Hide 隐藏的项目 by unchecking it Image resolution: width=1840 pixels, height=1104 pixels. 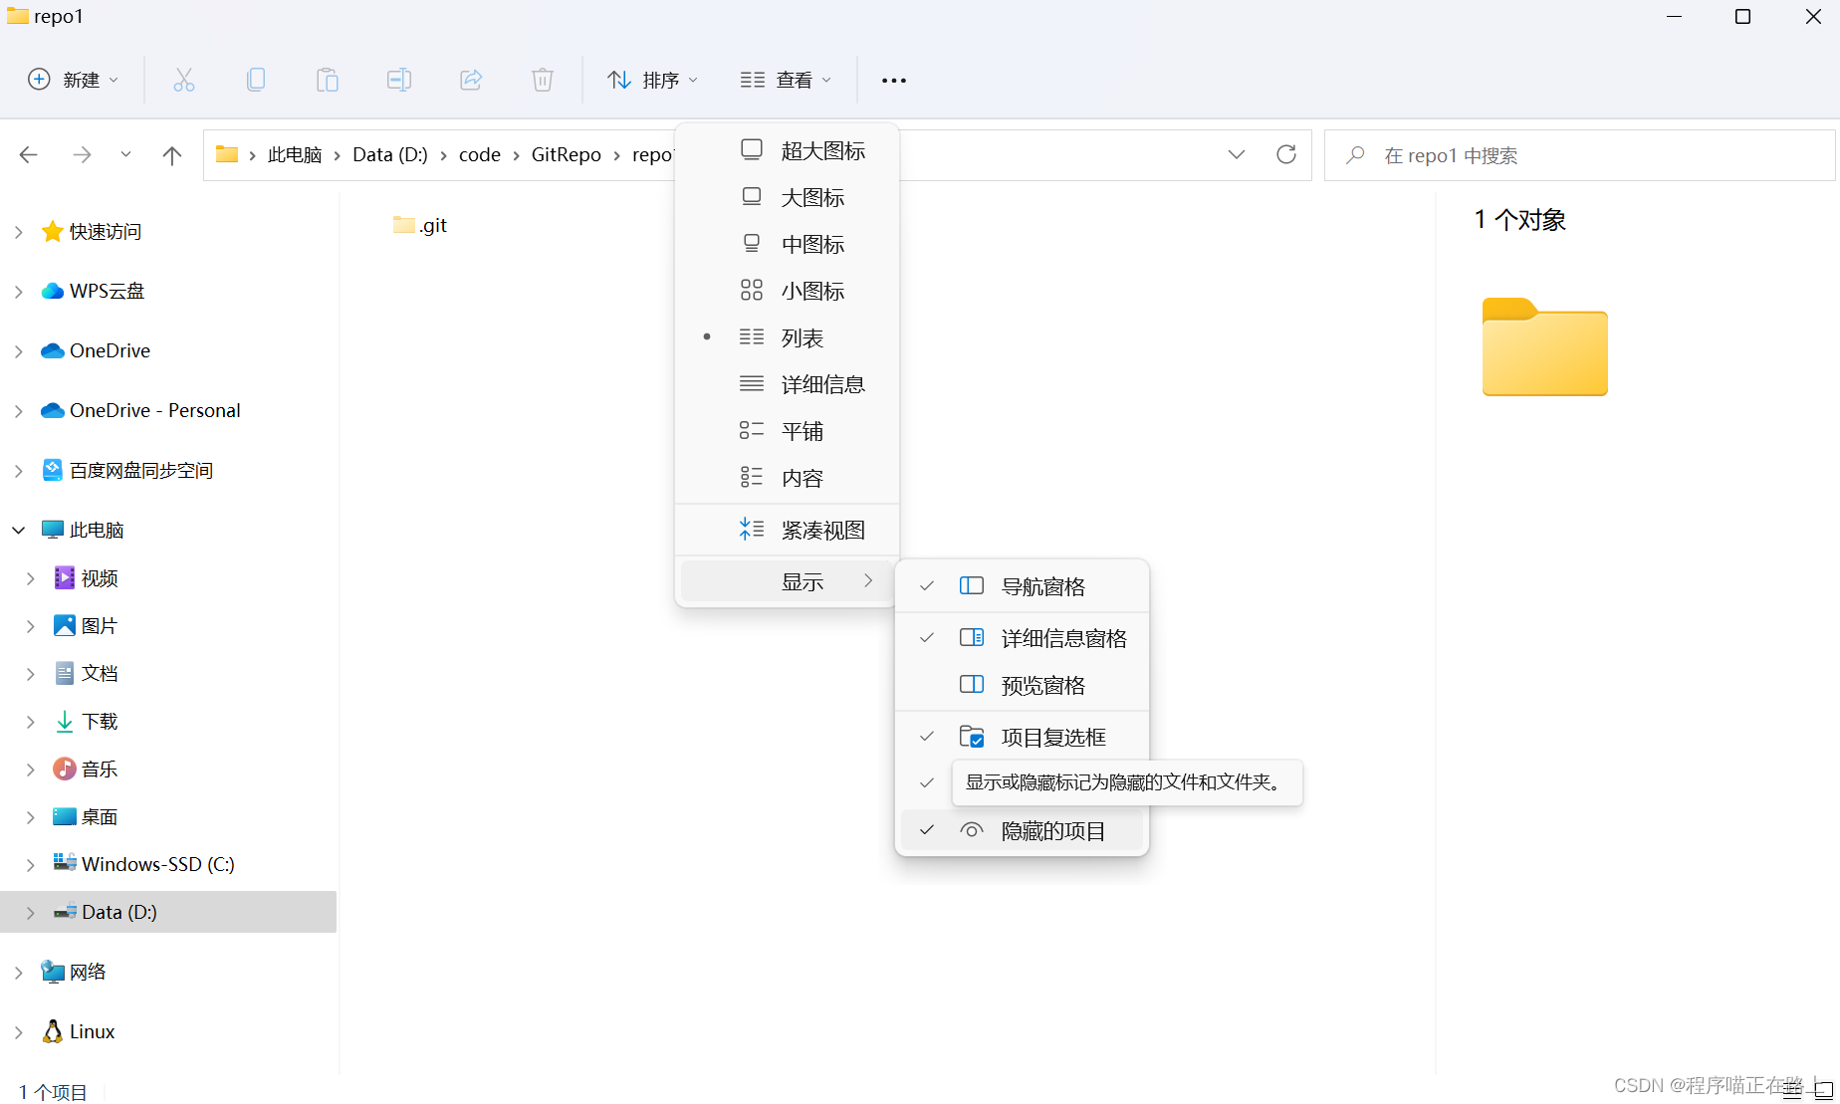pos(1052,830)
